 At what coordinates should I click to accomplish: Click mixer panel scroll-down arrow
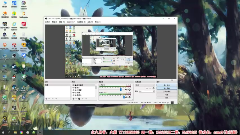point(132,99)
